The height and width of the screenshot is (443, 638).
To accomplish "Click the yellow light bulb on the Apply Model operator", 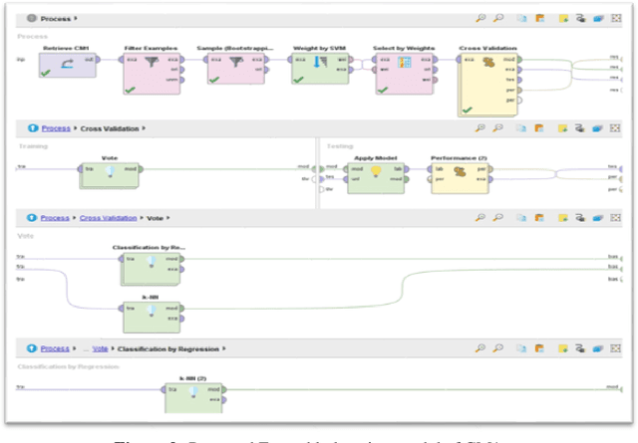I will click(x=376, y=171).
